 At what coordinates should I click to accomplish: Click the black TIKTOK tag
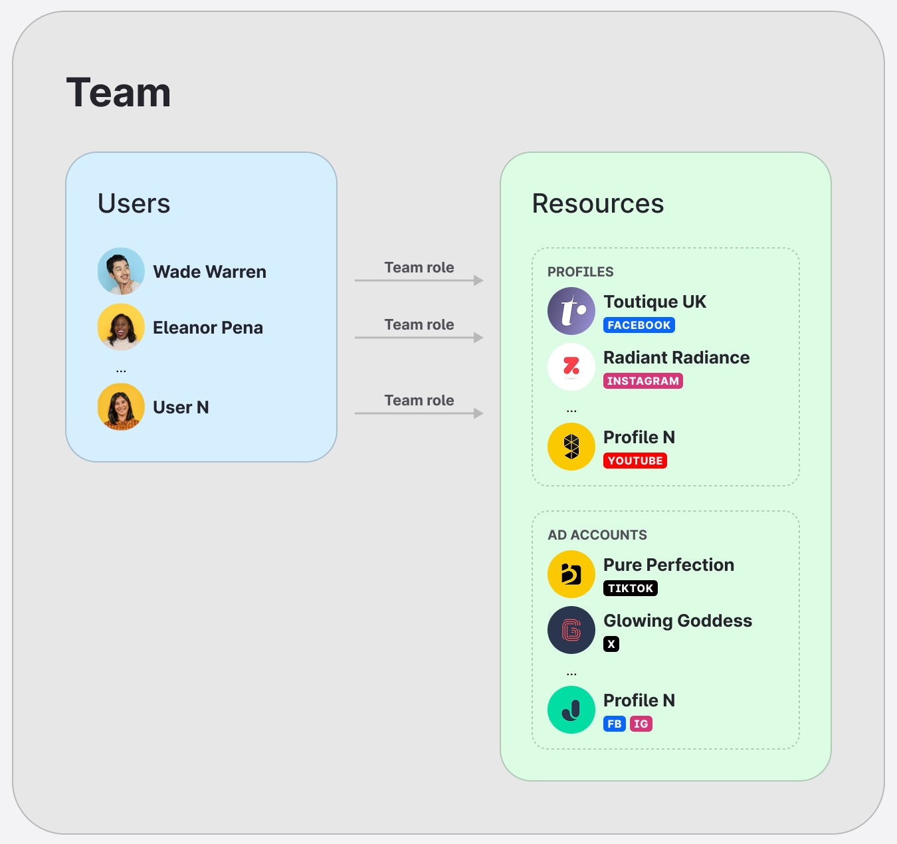tap(630, 588)
